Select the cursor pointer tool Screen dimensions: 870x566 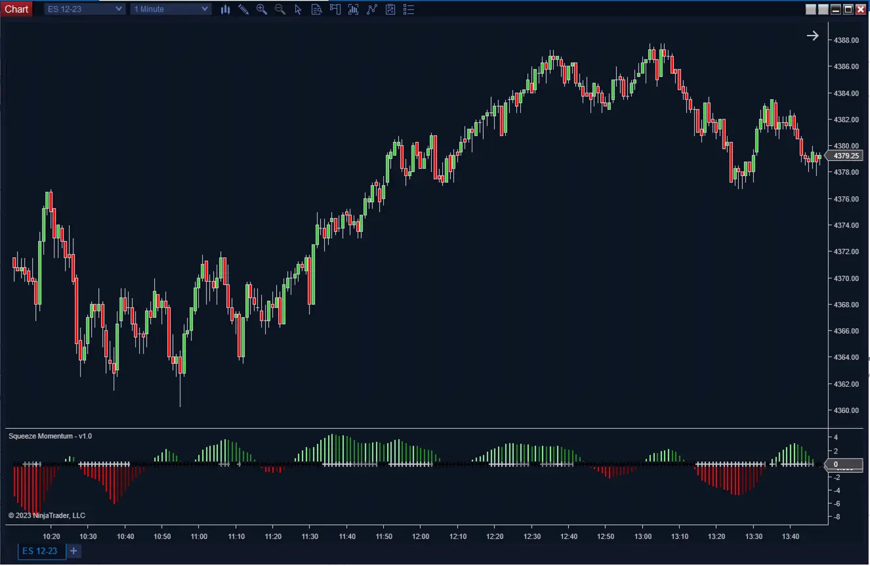299,9
